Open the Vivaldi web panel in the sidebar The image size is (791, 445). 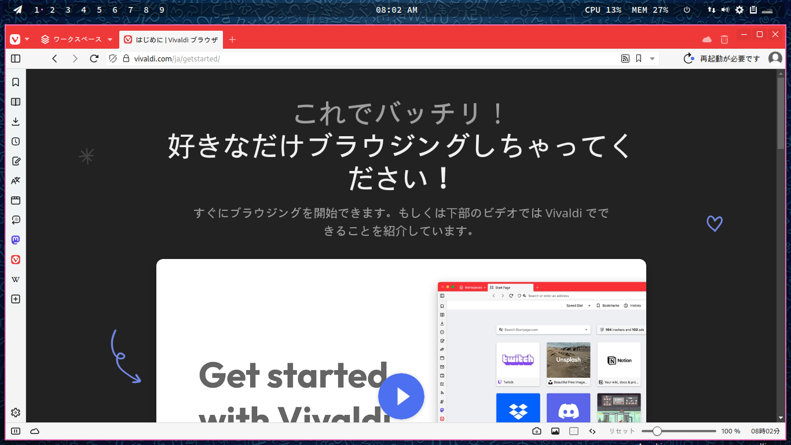(x=16, y=260)
